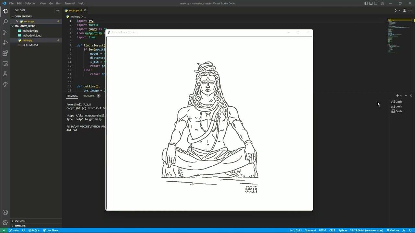
Task: Select the Python 3.9.13 interpreter entry
Action: [367, 230]
